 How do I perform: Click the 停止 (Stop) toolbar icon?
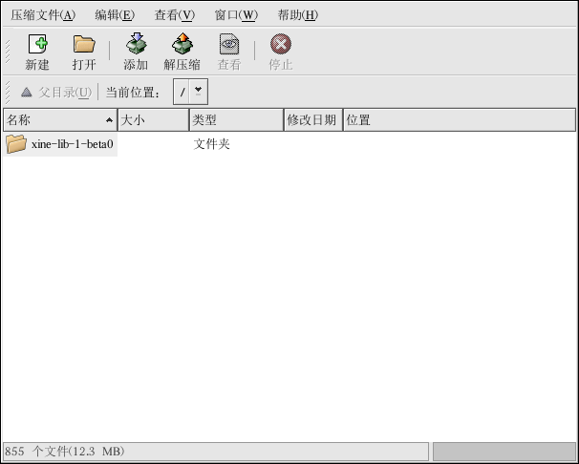280,44
